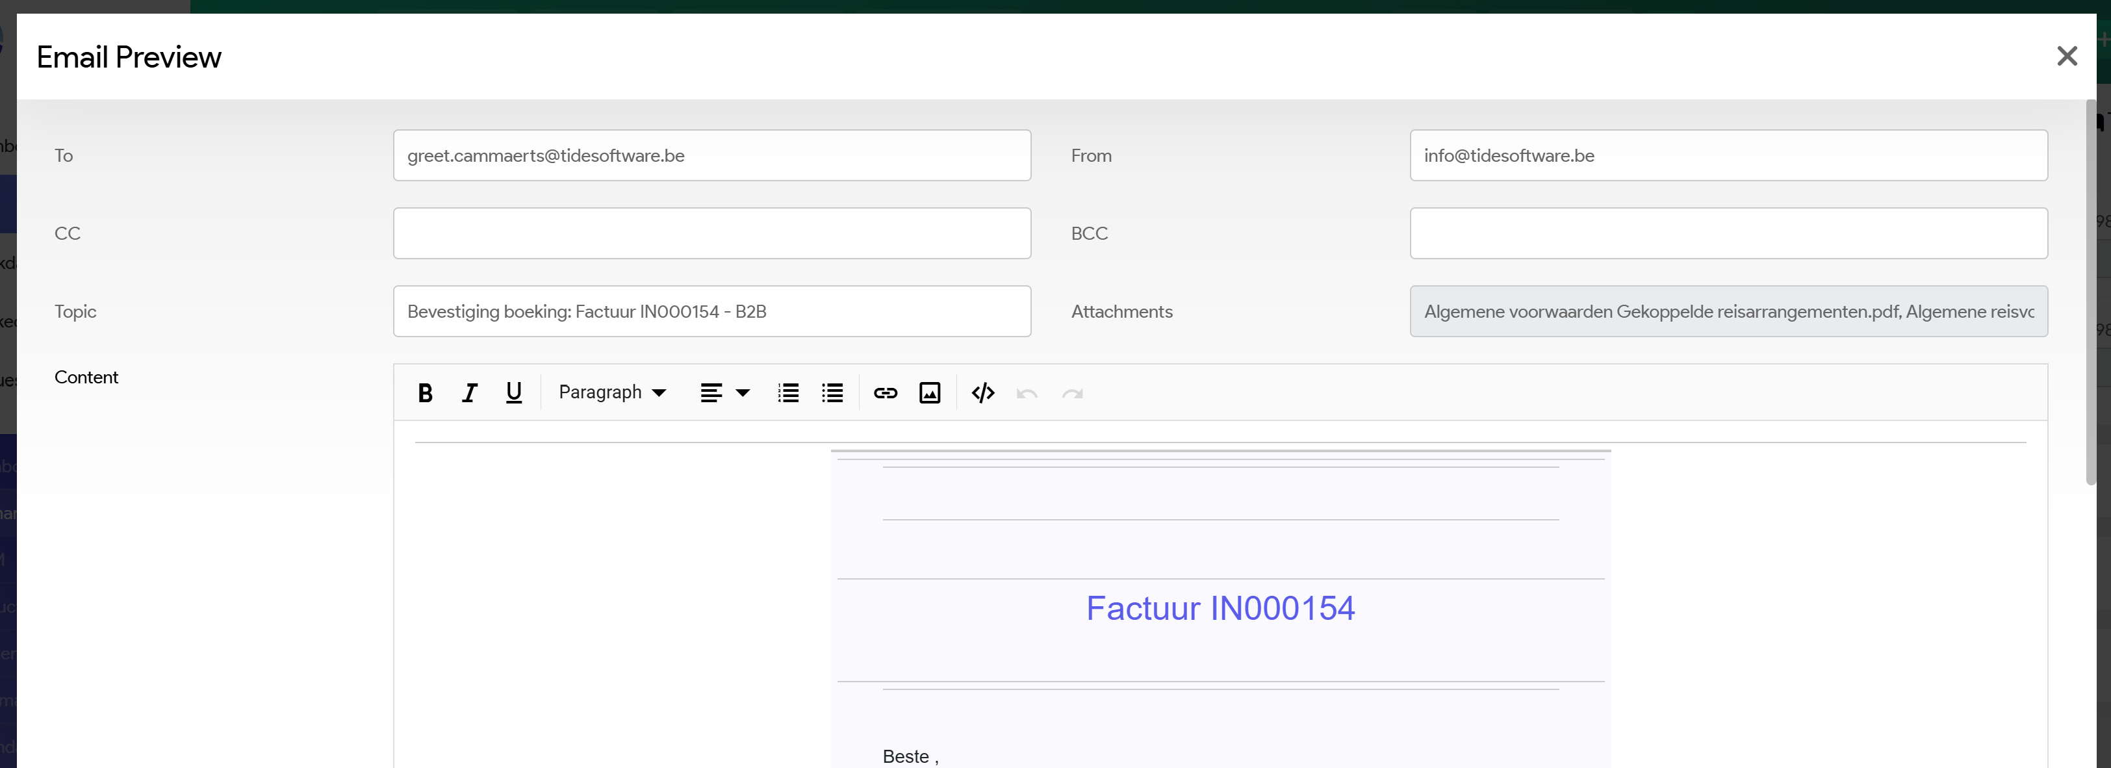Insert a hyperlink into the content
Viewport: 2111px width, 768px height.
point(885,394)
